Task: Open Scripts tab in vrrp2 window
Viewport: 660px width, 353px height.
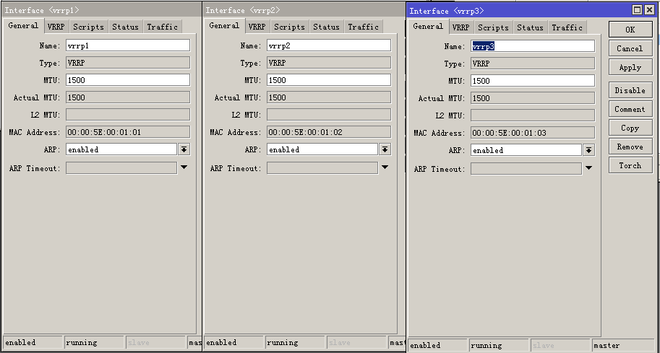Action: 289,27
